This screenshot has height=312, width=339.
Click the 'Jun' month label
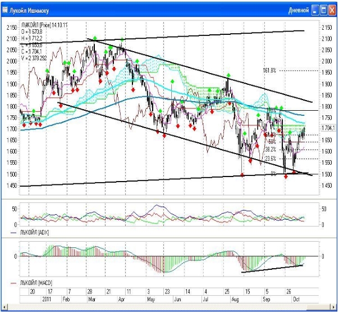tap(177, 299)
